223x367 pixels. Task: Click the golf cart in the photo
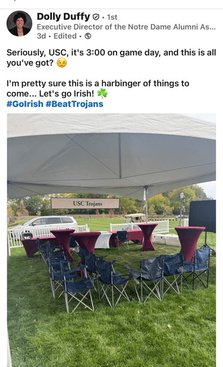pos(134,218)
